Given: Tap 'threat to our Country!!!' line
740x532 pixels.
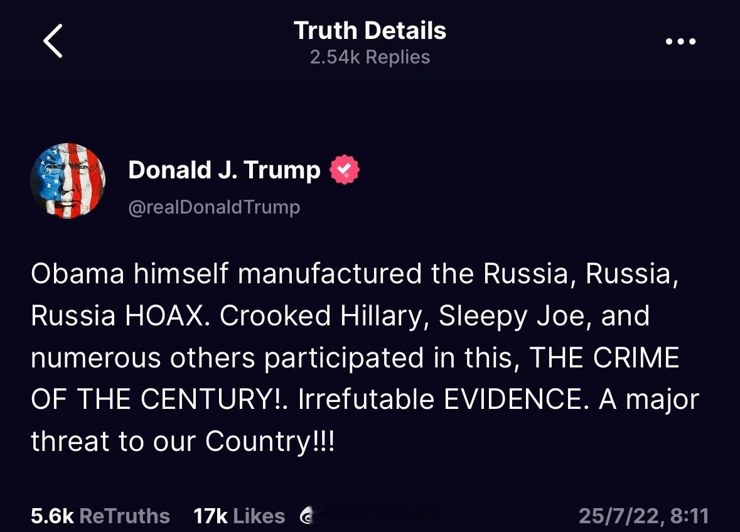Looking at the screenshot, I should coord(183,442).
